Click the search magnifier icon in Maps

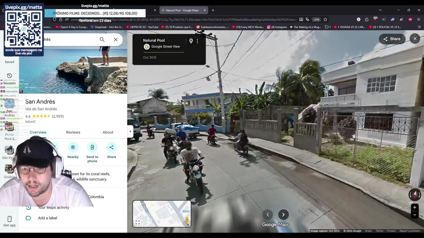[x=102, y=40]
